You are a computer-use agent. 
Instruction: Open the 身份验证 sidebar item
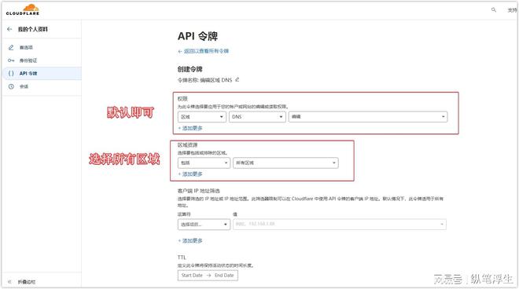click(x=42, y=60)
